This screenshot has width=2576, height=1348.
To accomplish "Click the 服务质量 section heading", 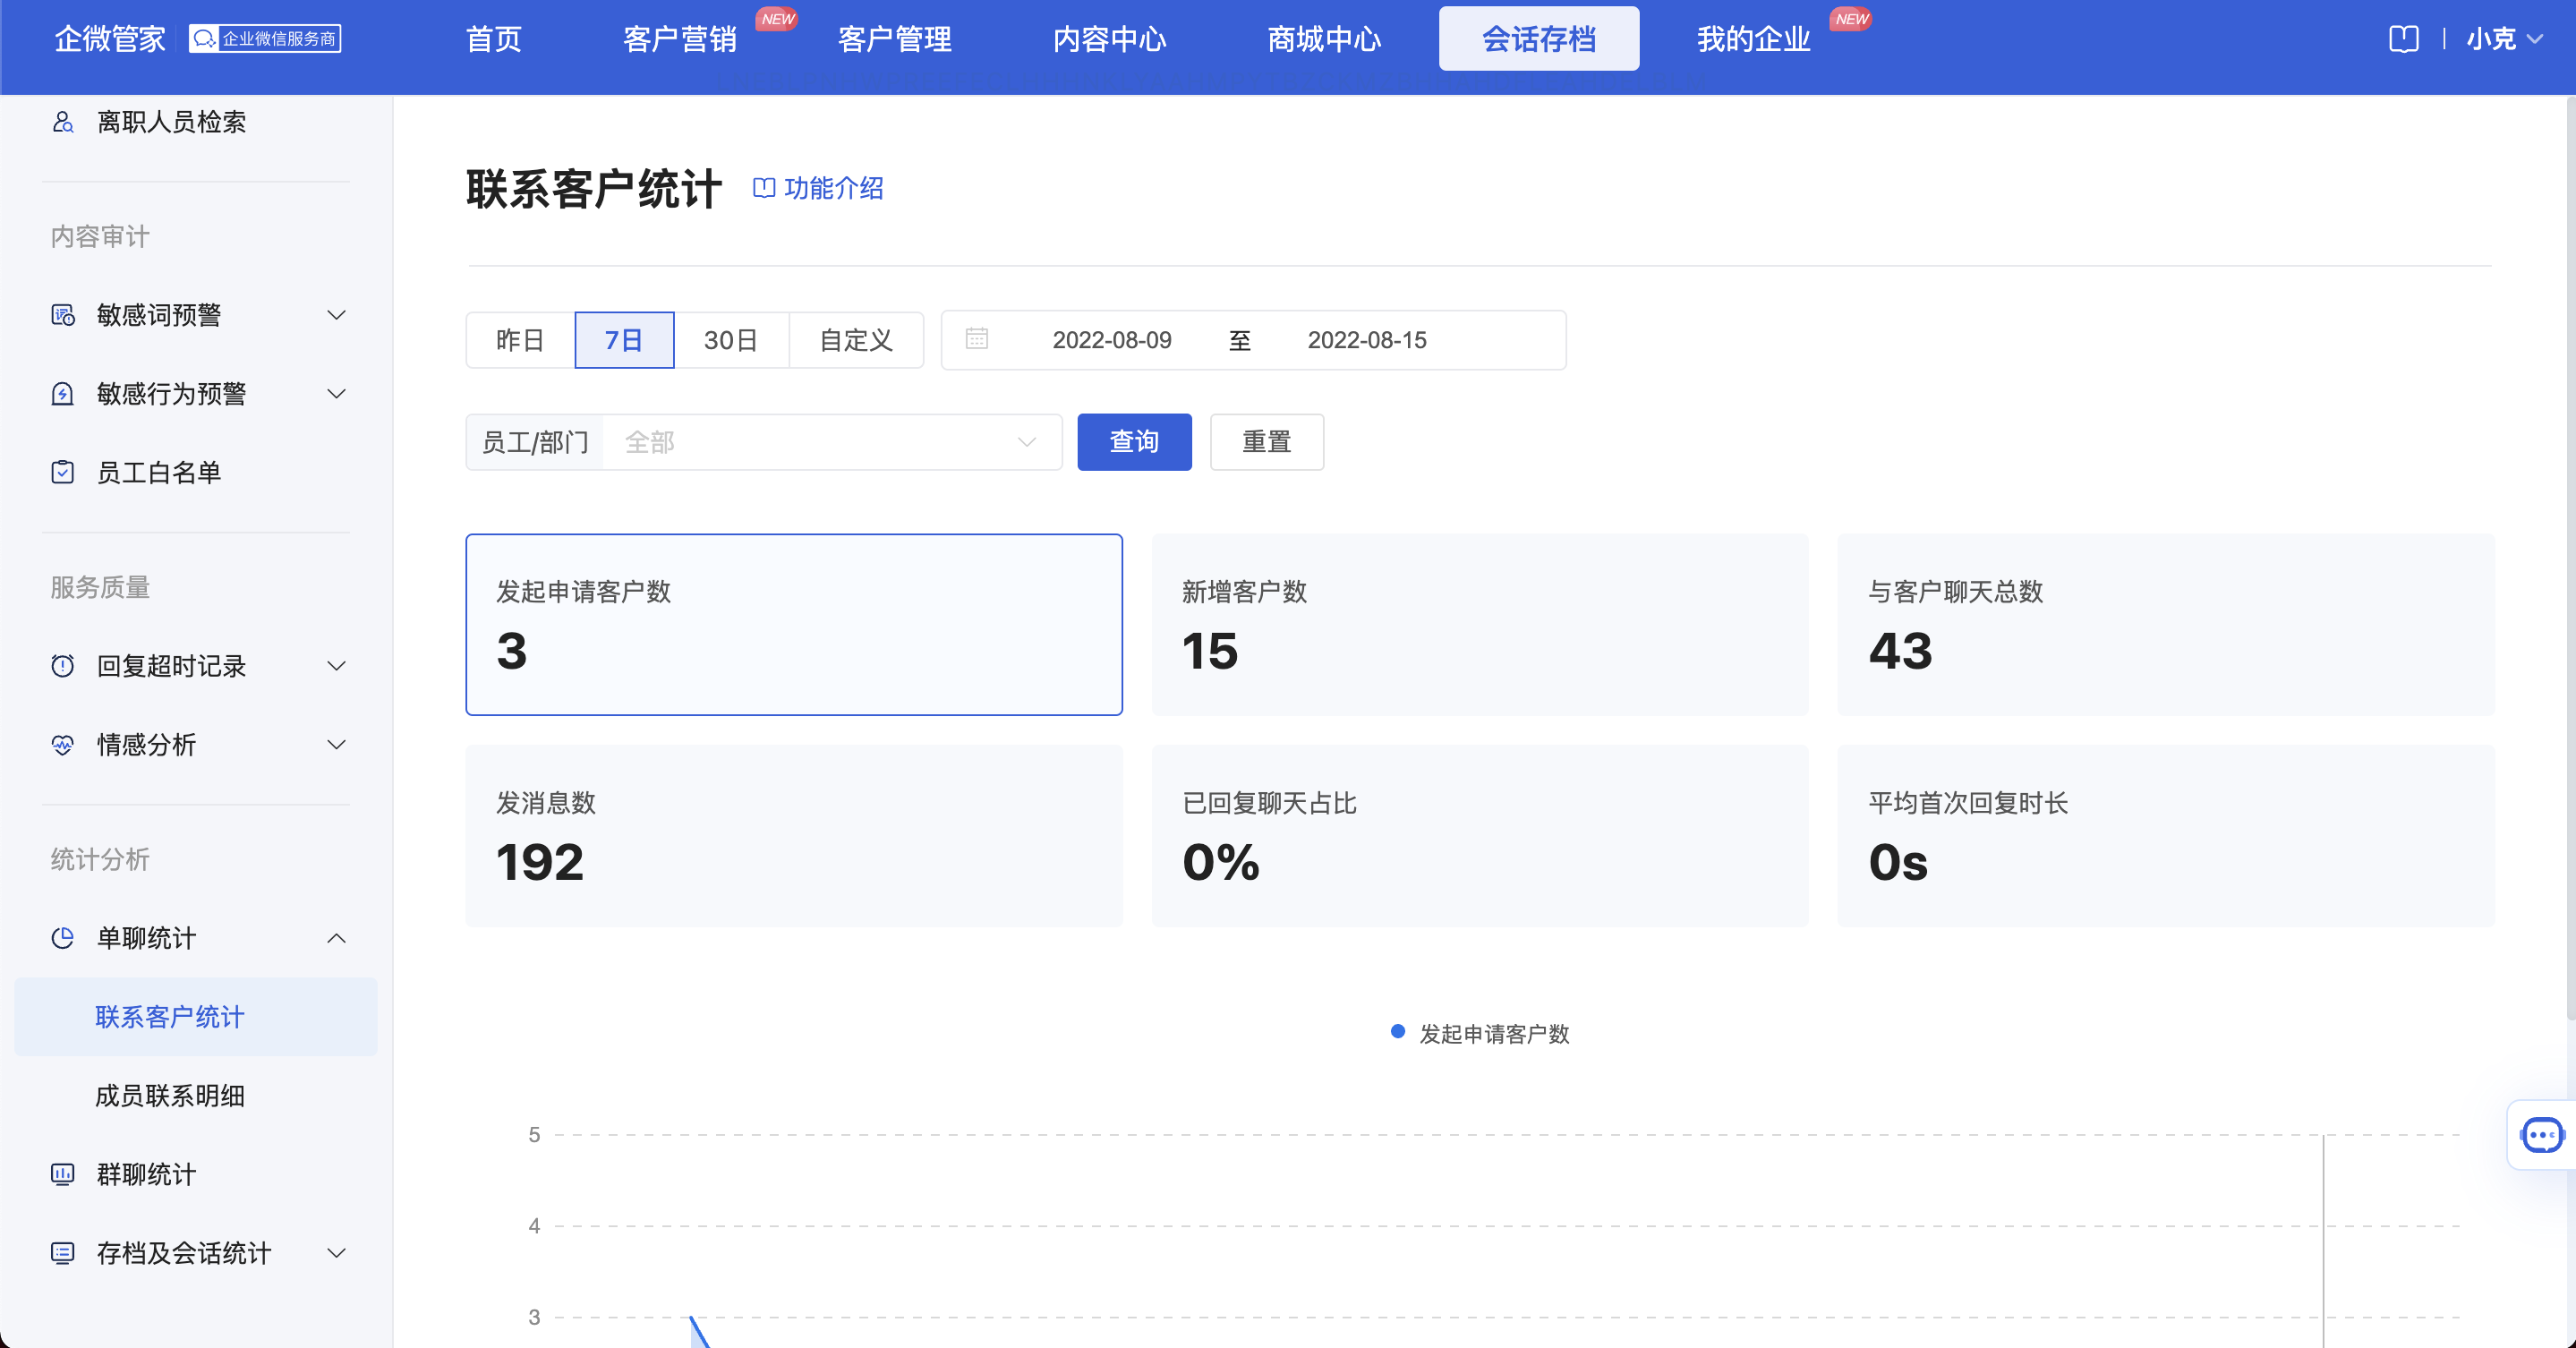I will (x=100, y=588).
